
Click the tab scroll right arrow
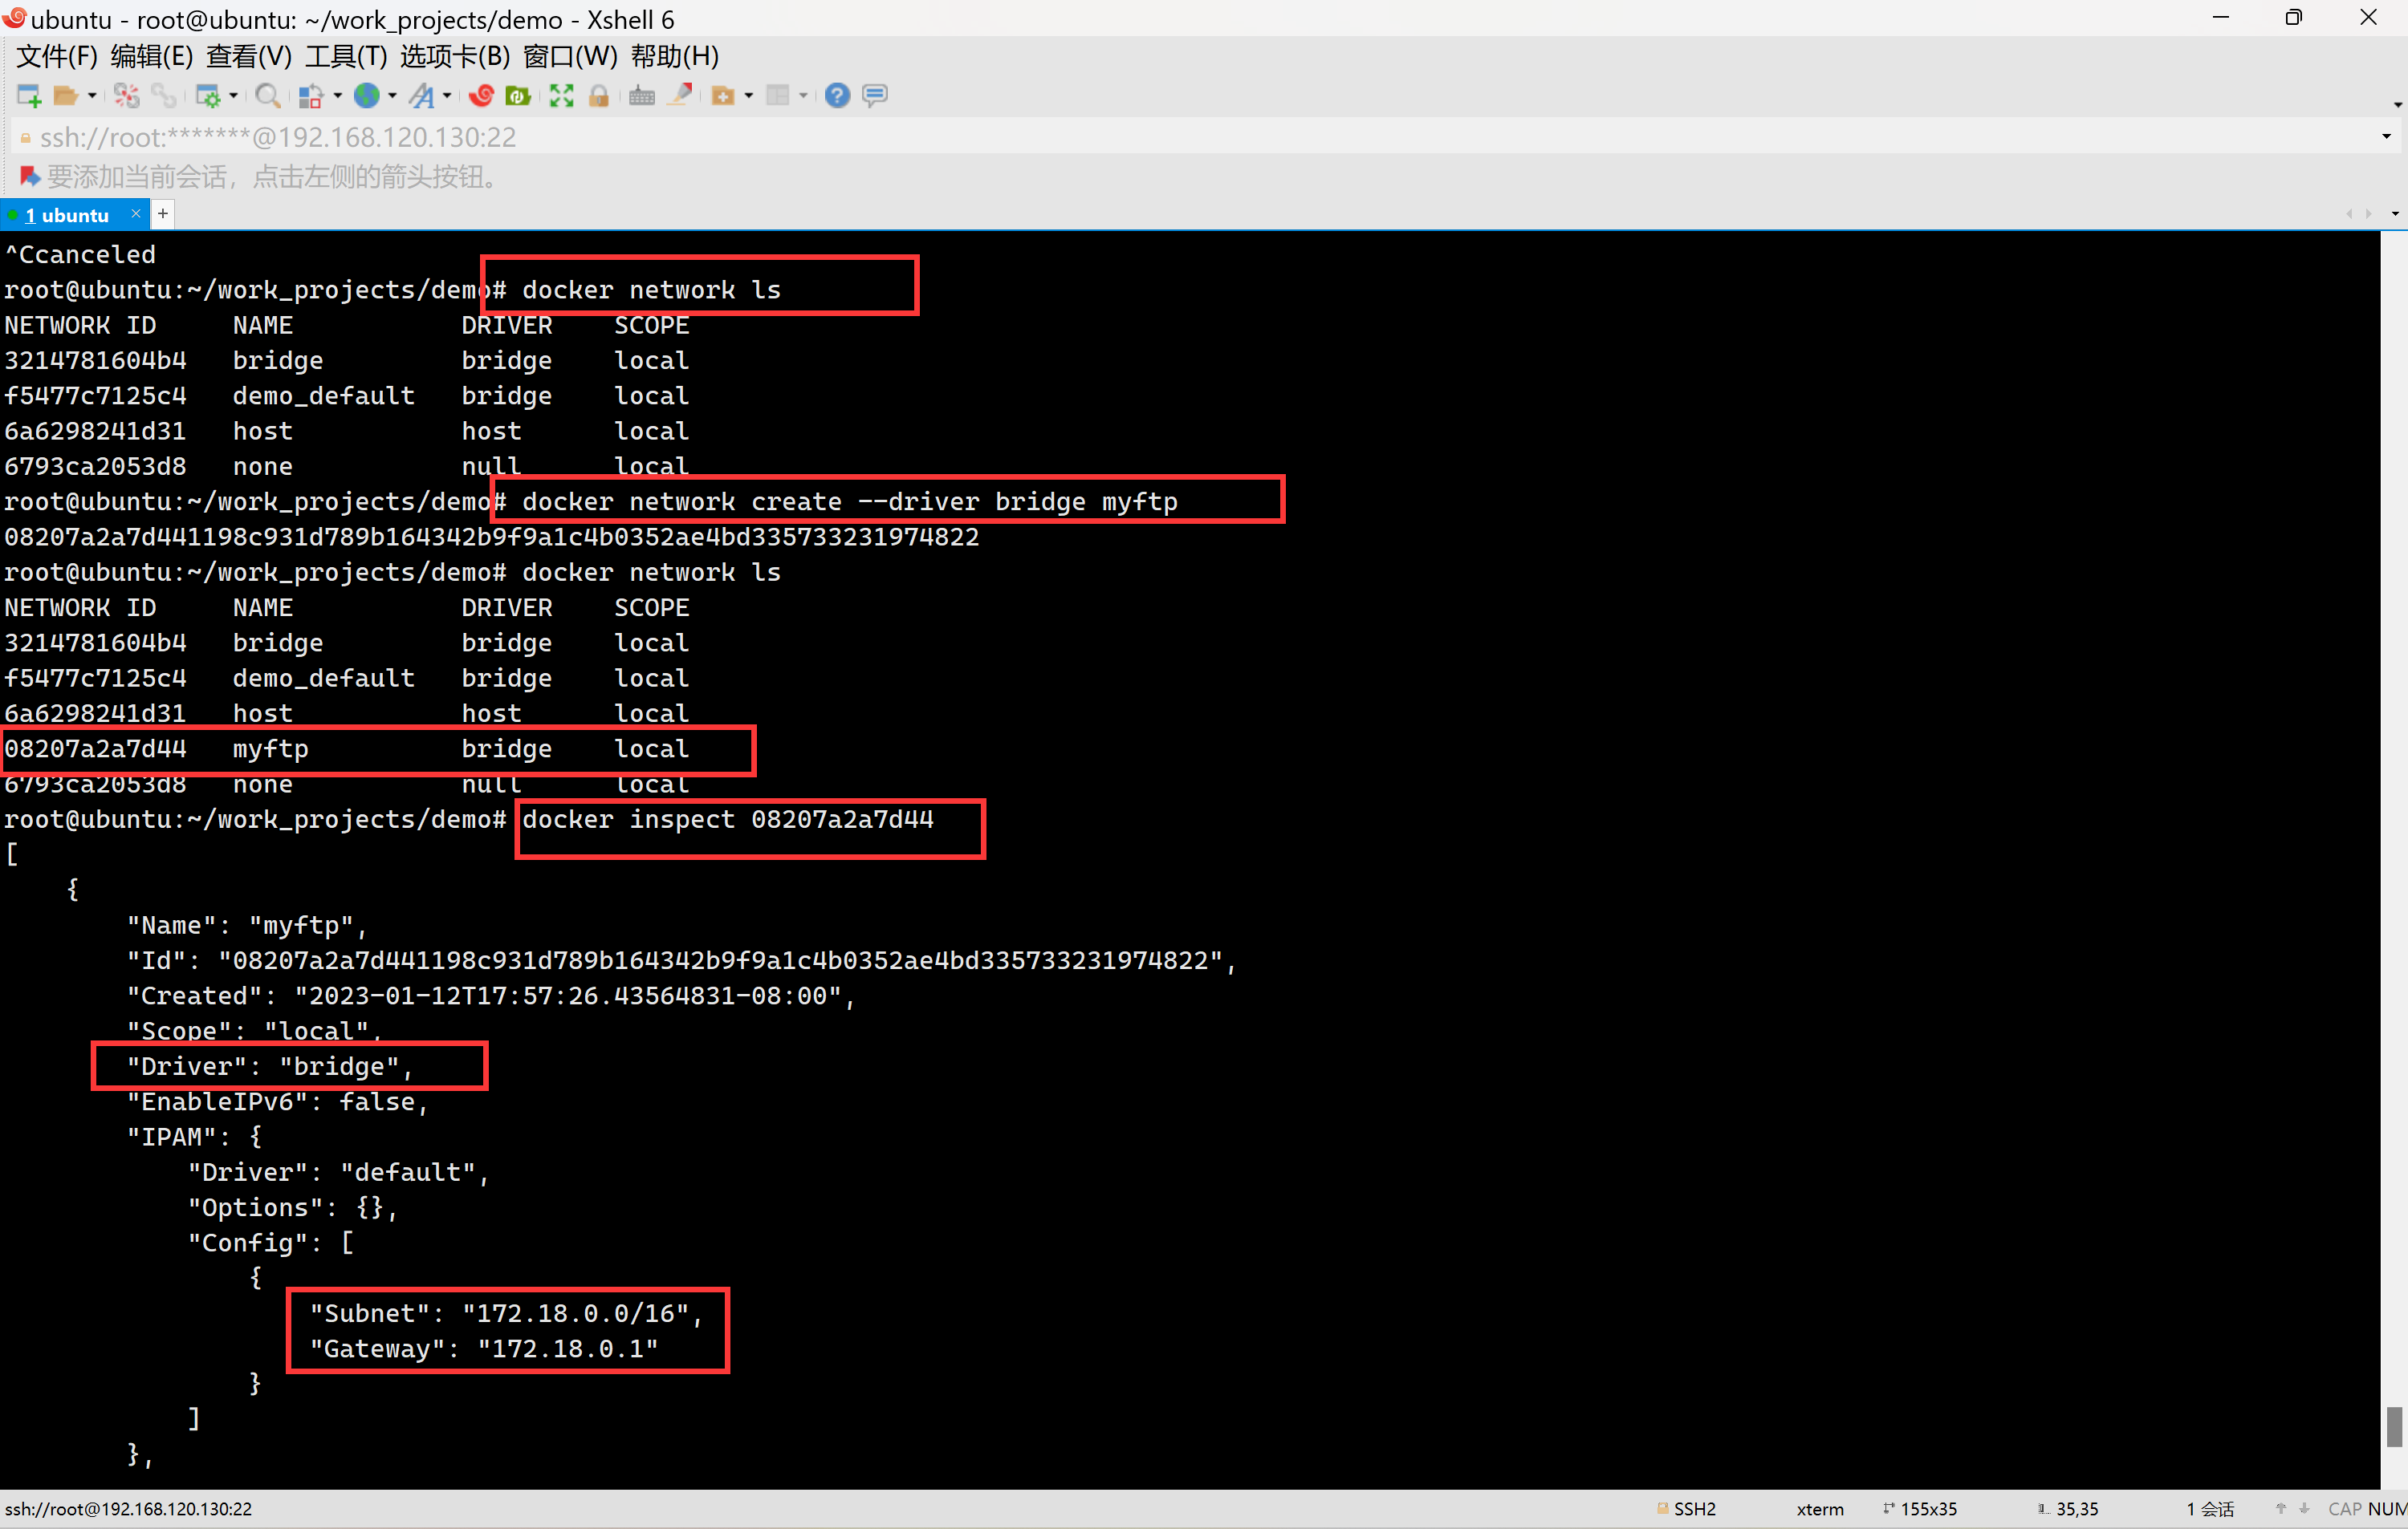pos(2368,214)
